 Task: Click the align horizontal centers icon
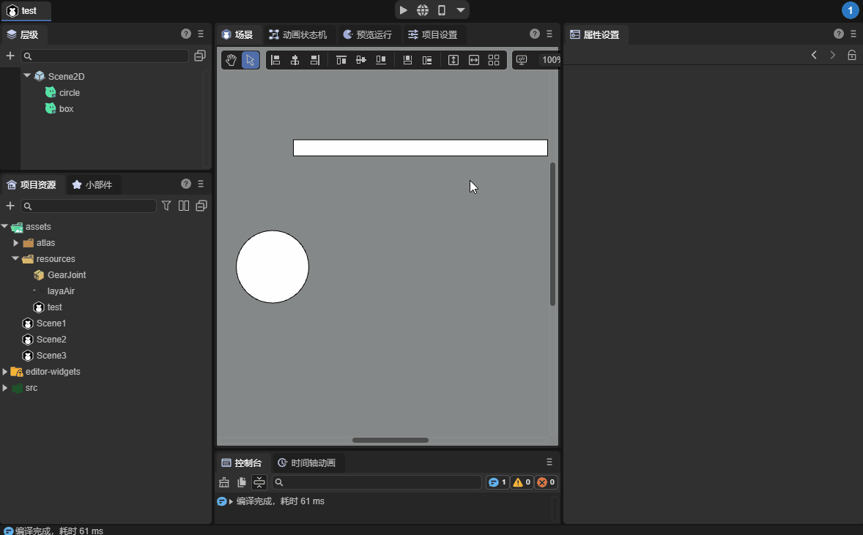click(295, 60)
